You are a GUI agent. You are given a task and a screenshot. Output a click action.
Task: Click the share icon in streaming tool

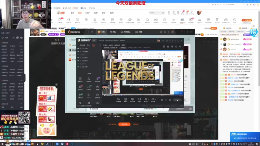(180, 46)
